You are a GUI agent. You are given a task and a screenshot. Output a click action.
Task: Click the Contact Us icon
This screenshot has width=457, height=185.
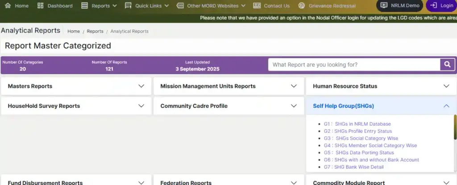coord(257,6)
